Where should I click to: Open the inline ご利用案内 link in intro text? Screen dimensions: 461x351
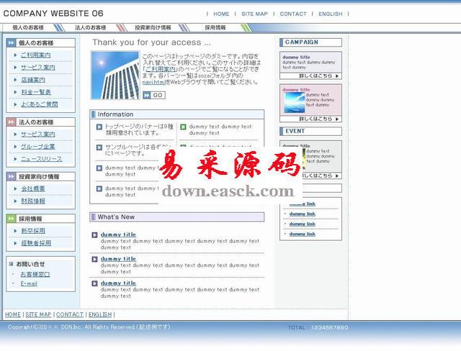[161, 69]
